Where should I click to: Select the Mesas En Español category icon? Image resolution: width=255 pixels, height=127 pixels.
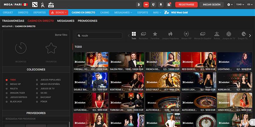202,36
